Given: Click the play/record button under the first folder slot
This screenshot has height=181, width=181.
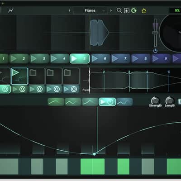Looking at the screenshot, I should pos(37,89).
